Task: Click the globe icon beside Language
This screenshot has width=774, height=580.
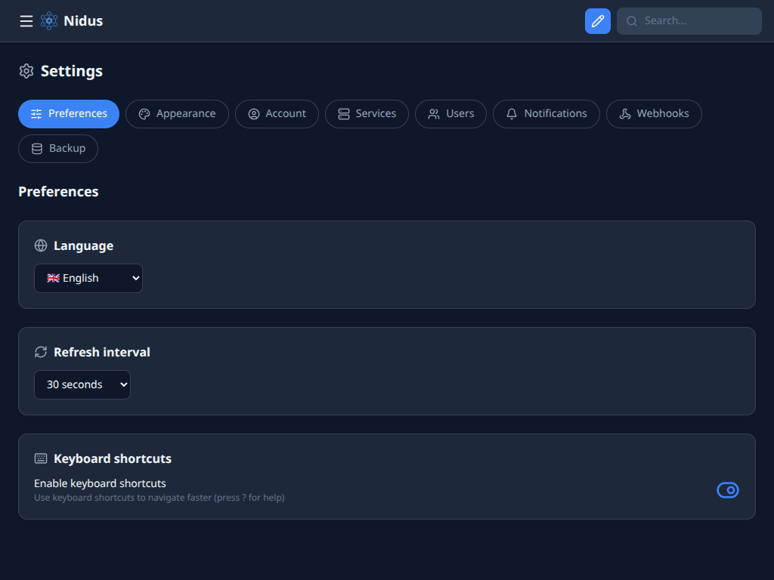Action: pos(41,245)
